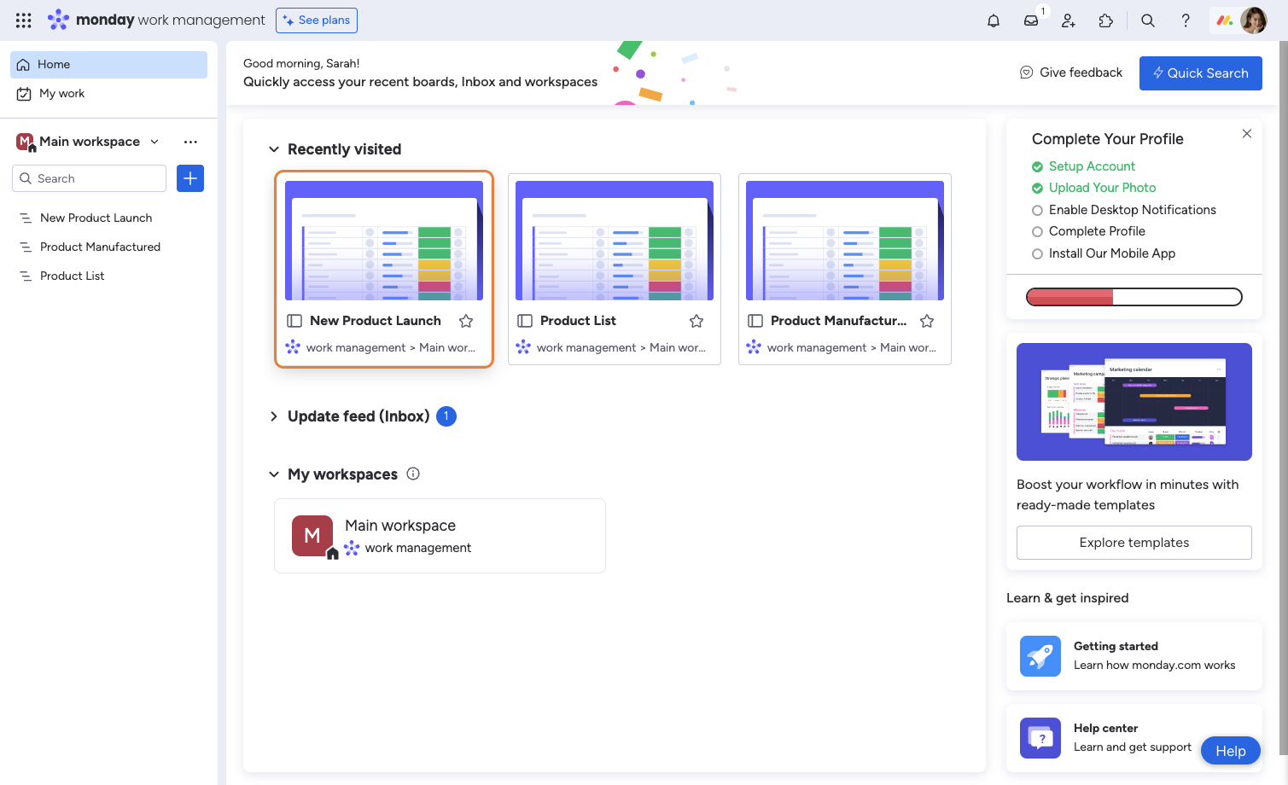The image size is (1288, 785).
Task: Click the profile completion progress bar
Action: 1134,297
